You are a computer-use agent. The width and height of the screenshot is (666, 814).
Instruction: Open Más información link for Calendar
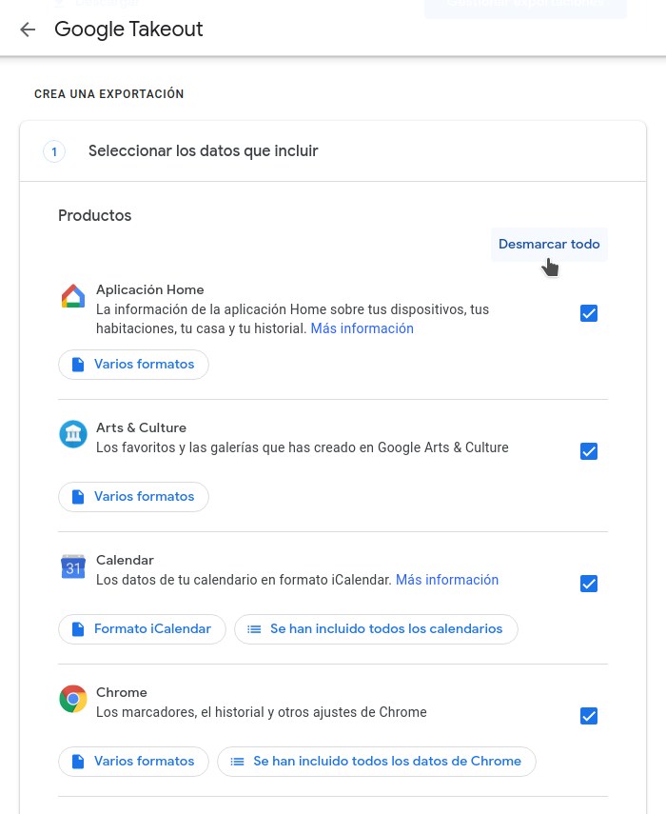[x=446, y=580]
